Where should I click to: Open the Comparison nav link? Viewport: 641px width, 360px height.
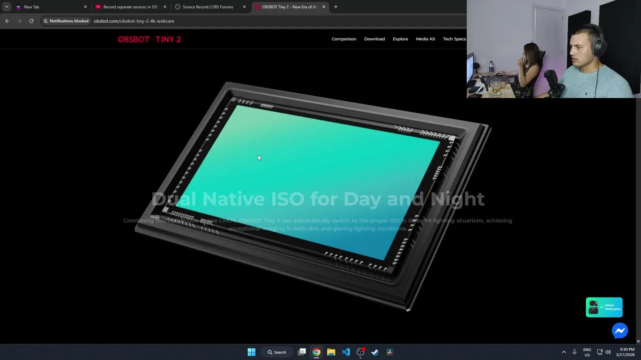[x=344, y=39]
